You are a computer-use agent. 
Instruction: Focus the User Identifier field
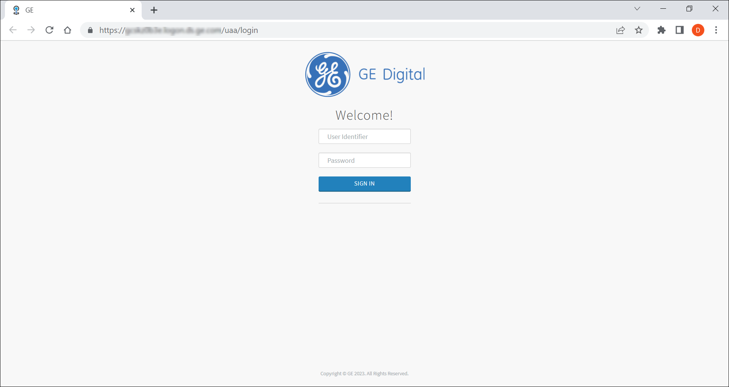coord(364,136)
